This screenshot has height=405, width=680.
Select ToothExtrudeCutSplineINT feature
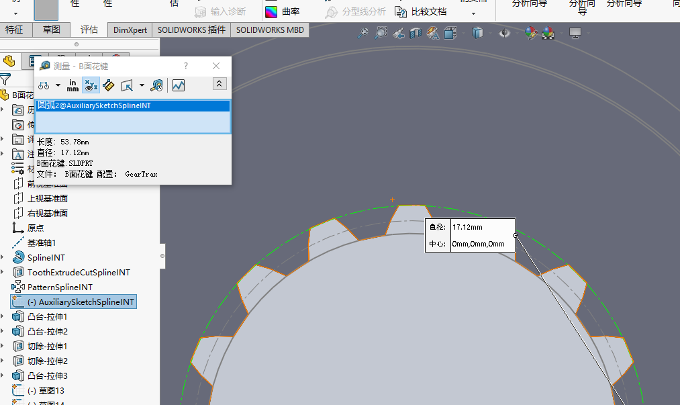pyautogui.click(x=79, y=272)
